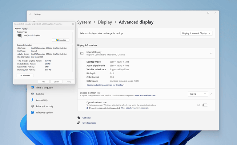
Task: Click the Chip Type RaptorLake-S Graphics Controller text
Action: 49,48
